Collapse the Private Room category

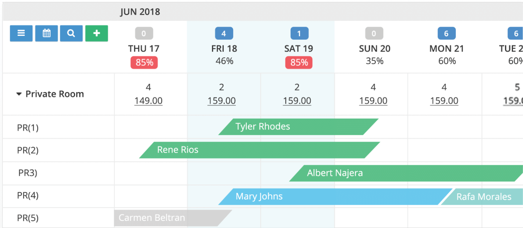click(x=19, y=94)
